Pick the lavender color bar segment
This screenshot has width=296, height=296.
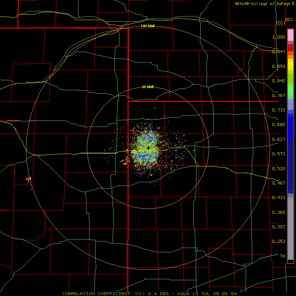click(290, 105)
